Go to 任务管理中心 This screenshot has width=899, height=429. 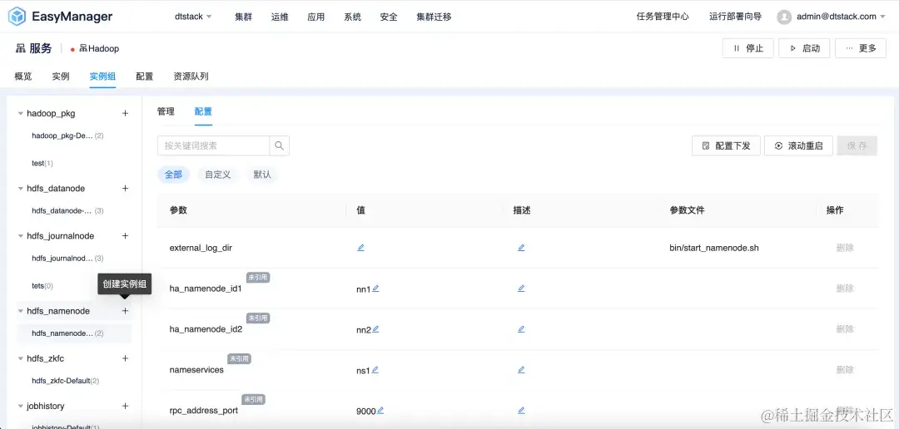pos(663,17)
